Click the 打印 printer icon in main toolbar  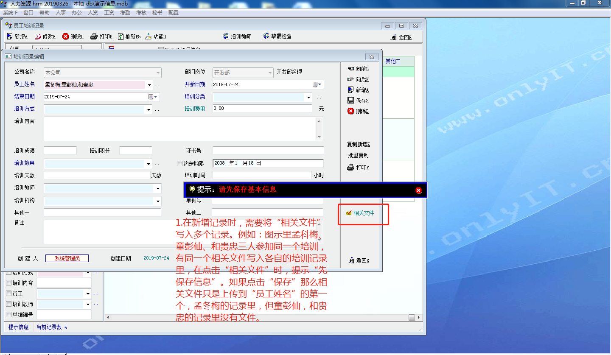94,36
